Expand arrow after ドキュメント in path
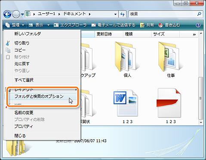This screenshot has width=206, height=160. pyautogui.click(x=89, y=14)
